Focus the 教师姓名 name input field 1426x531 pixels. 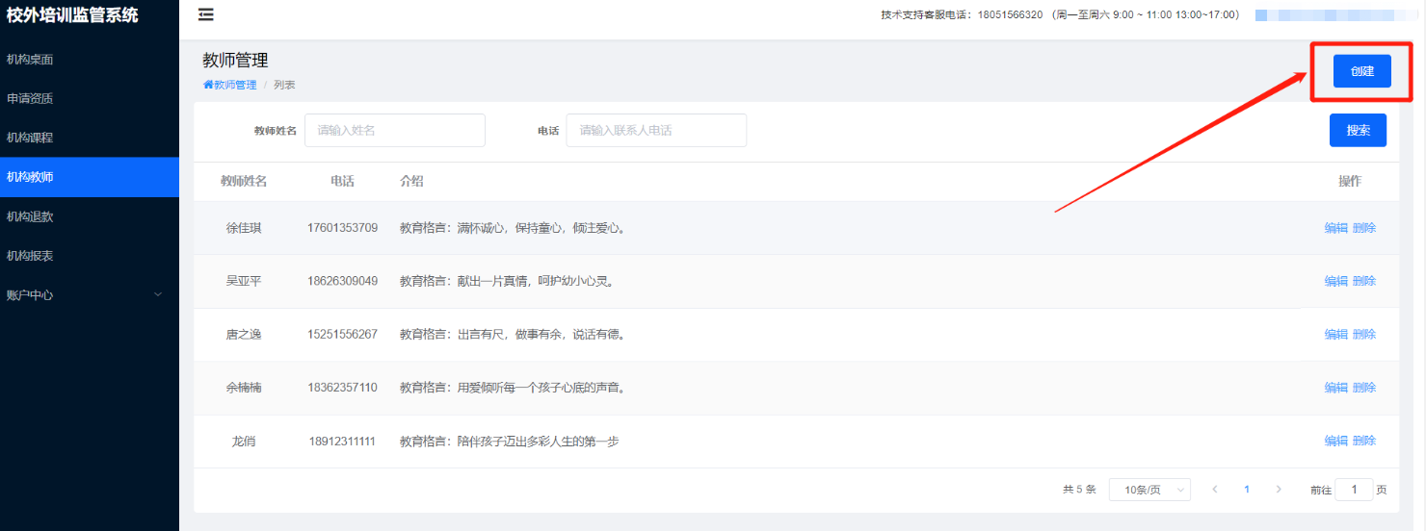coord(394,130)
